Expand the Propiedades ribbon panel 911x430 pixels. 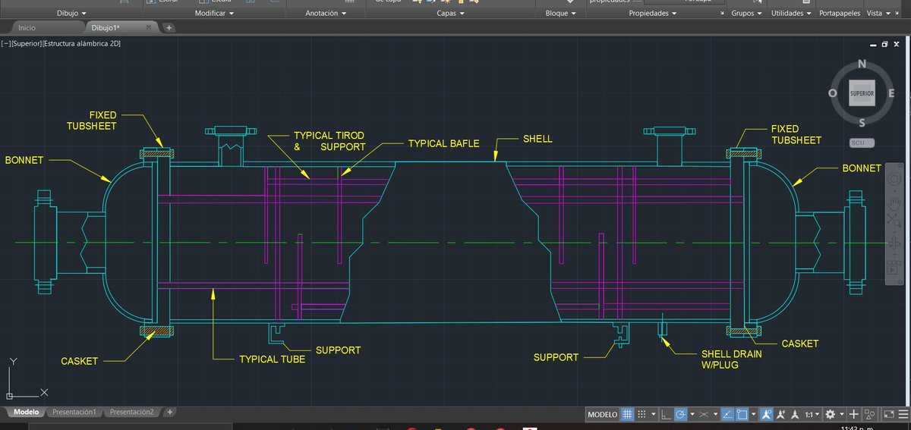tap(652, 14)
